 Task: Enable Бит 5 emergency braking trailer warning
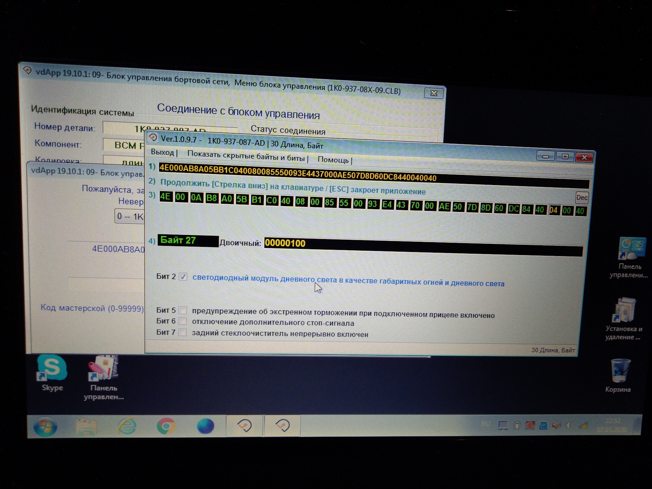click(183, 310)
